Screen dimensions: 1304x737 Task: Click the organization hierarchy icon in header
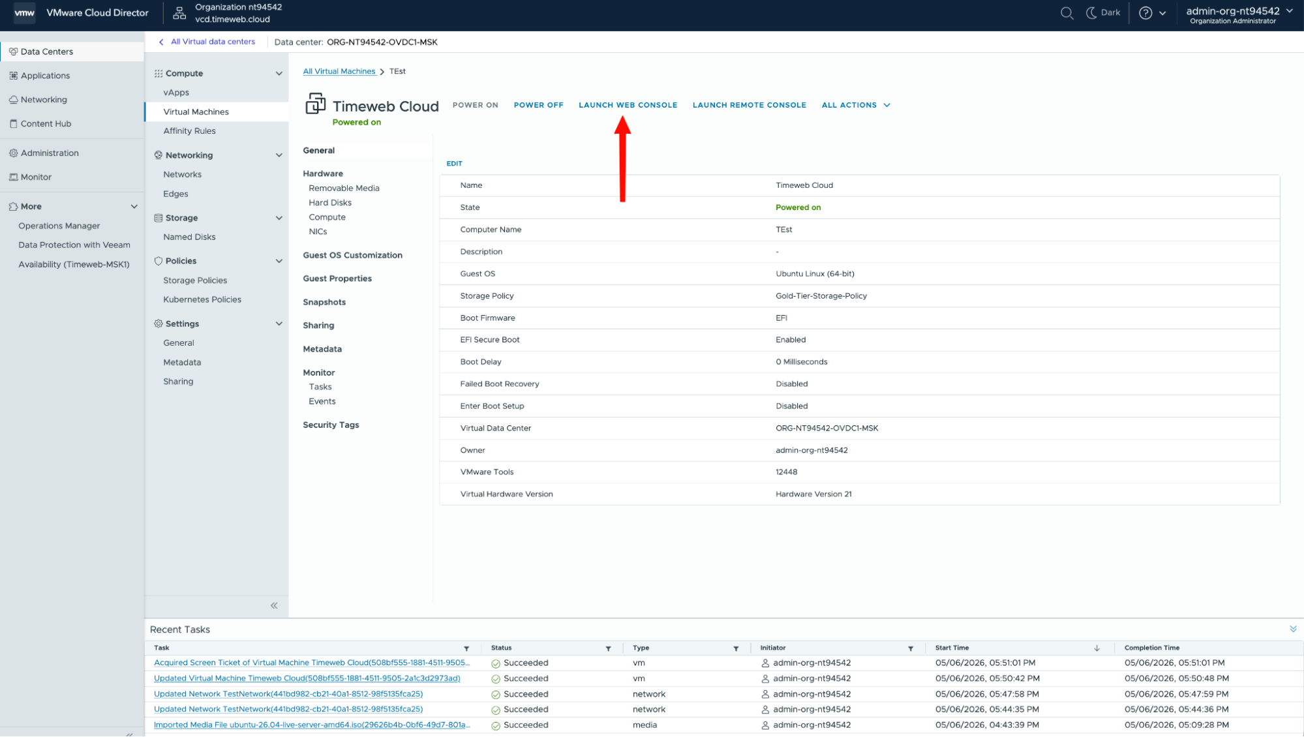pyautogui.click(x=179, y=13)
